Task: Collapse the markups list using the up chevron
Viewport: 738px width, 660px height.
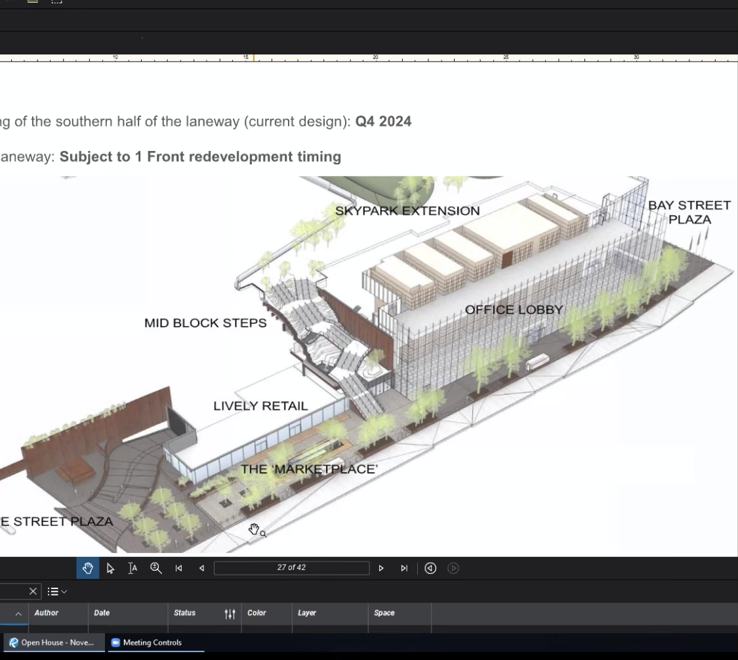Action: (18, 613)
